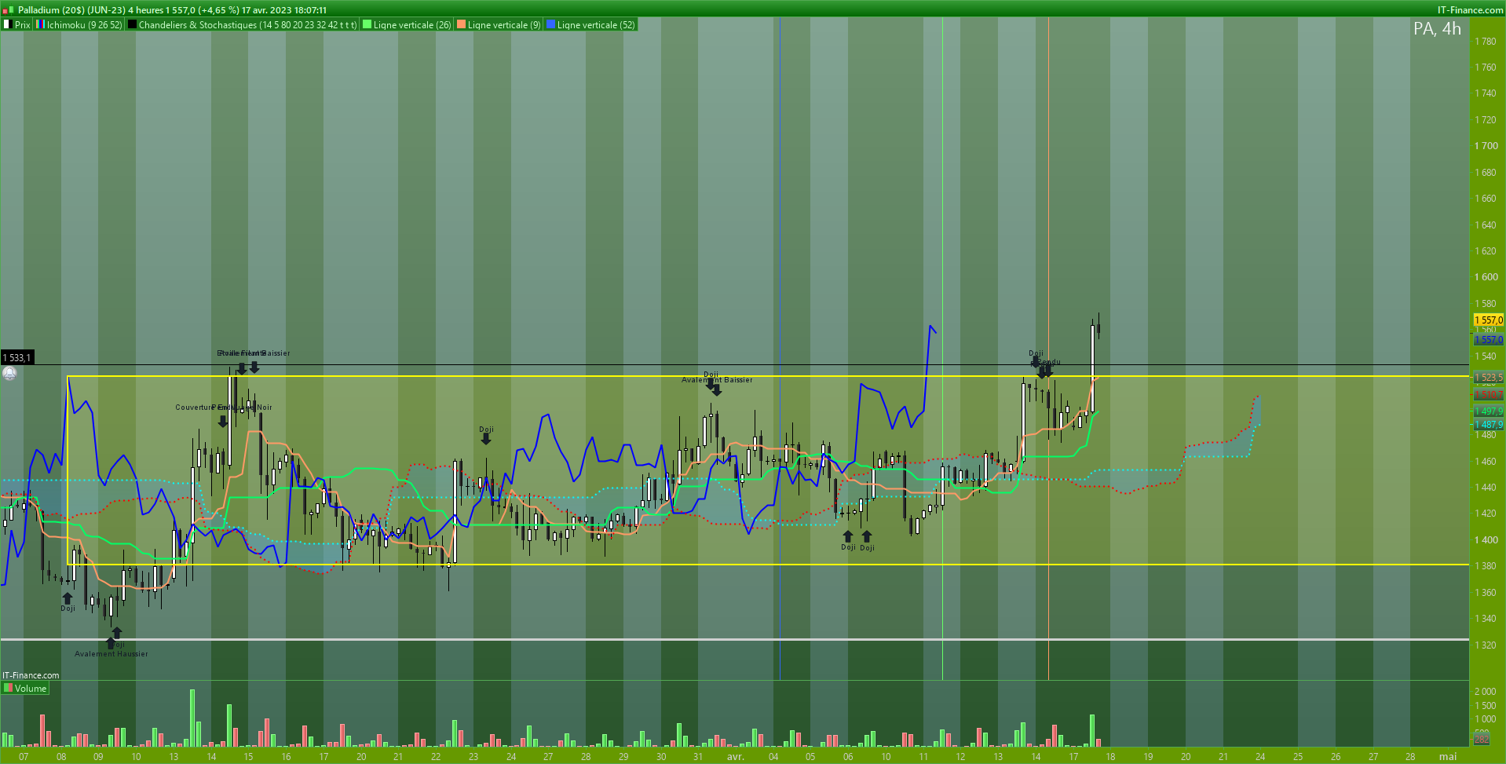
Task: Click the alert bell icon below 1 533,1
Action: tap(9, 374)
